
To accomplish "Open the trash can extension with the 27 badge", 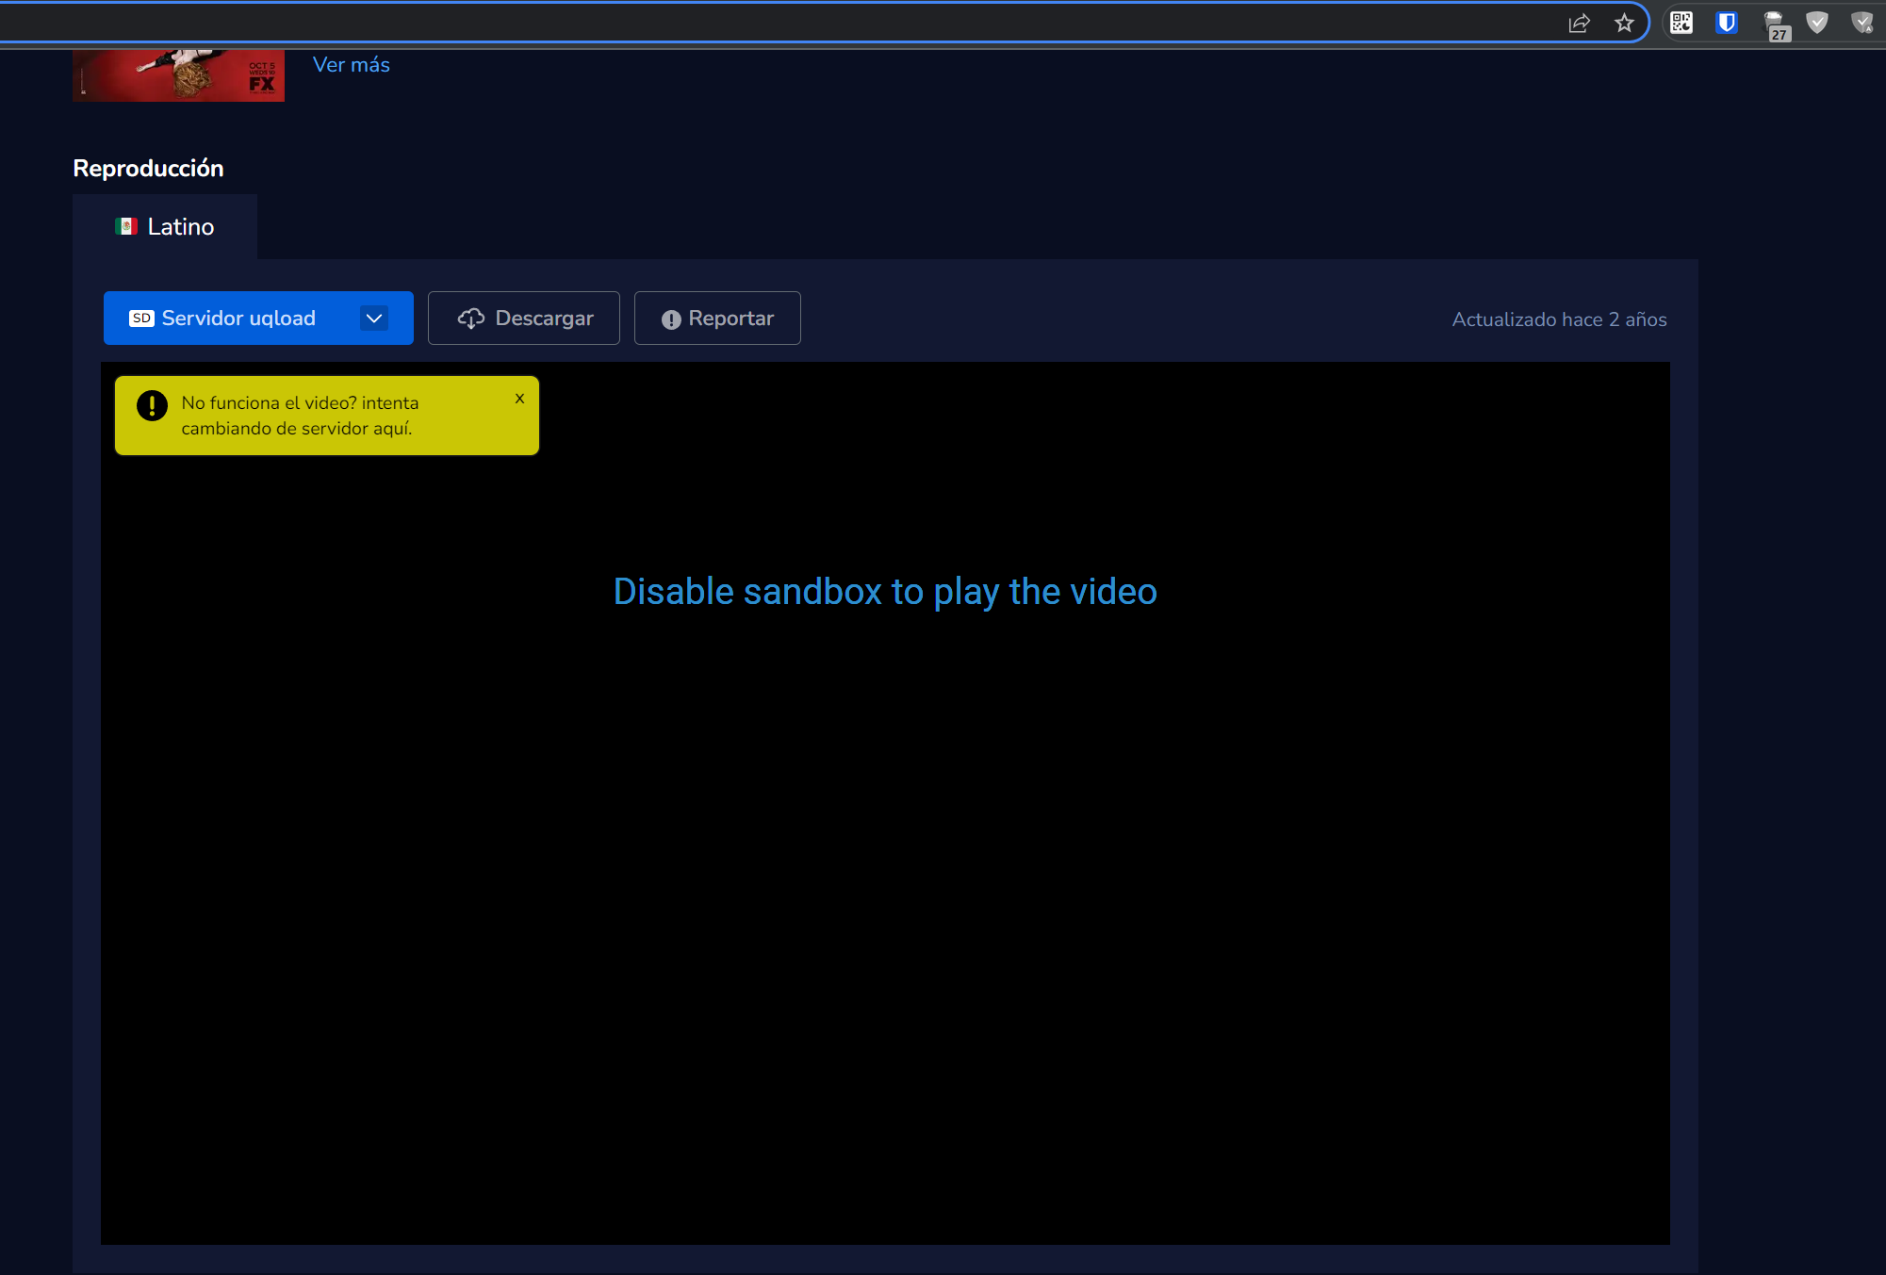I will click(x=1775, y=25).
